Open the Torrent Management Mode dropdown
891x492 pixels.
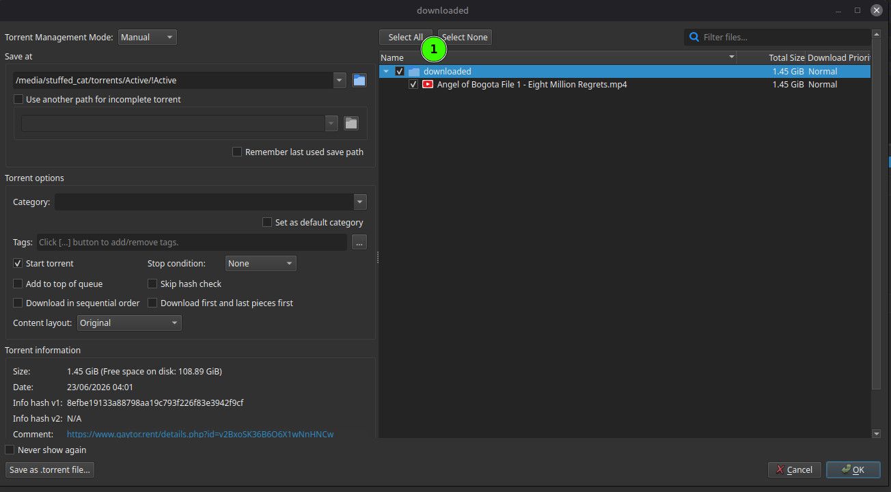coord(148,38)
